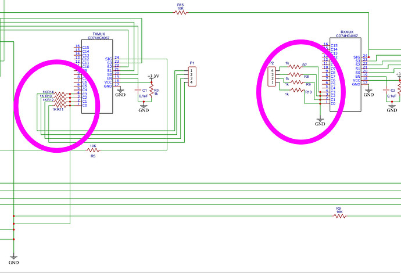Select resistor R5 10K
The height and width of the screenshot is (273, 401).
pos(93,150)
